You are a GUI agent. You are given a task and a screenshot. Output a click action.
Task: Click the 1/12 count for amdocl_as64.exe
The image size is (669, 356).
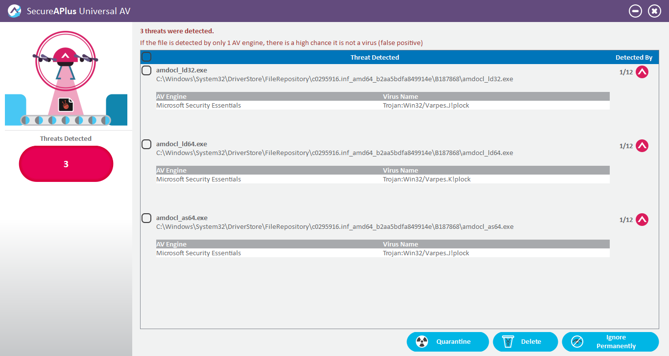click(x=626, y=220)
